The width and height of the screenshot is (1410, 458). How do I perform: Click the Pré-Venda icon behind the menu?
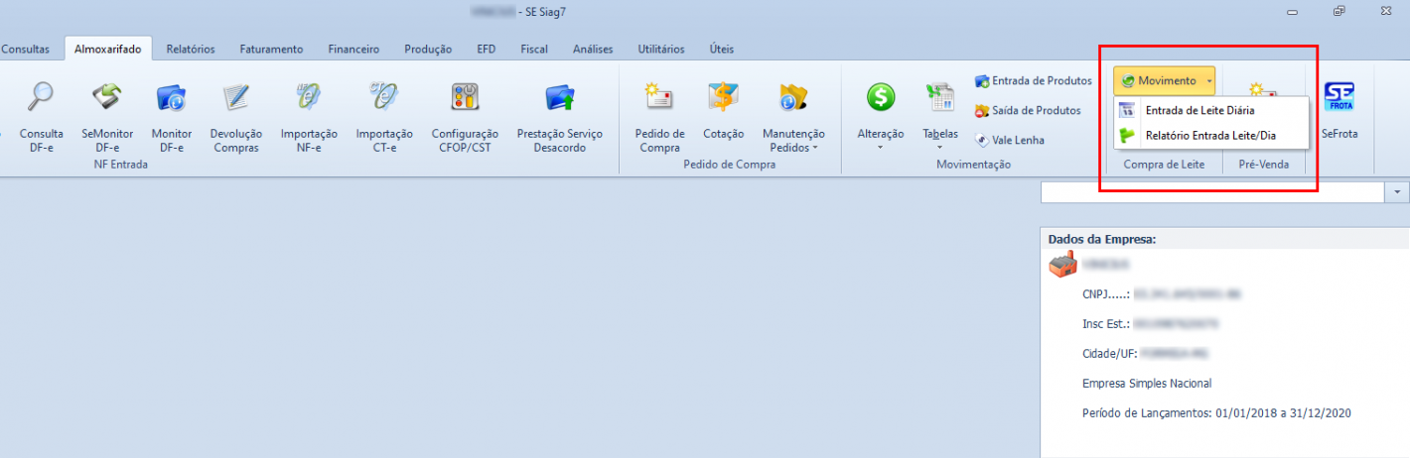tap(1262, 89)
